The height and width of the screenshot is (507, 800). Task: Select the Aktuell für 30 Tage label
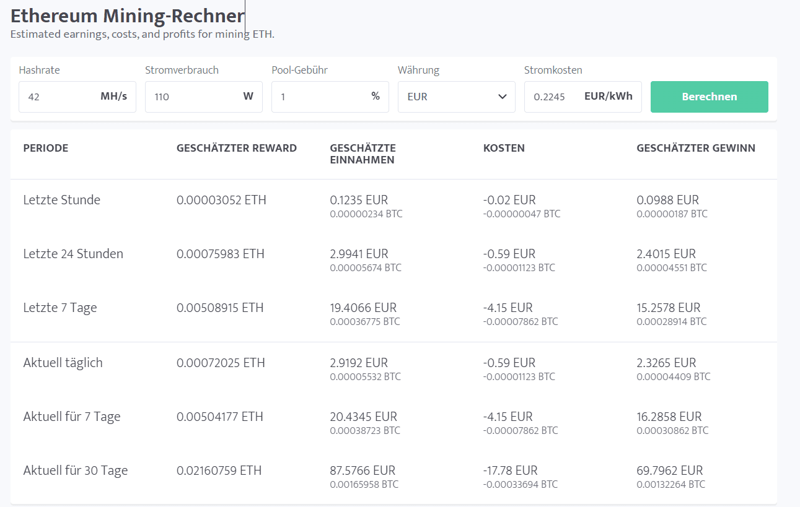[76, 470]
